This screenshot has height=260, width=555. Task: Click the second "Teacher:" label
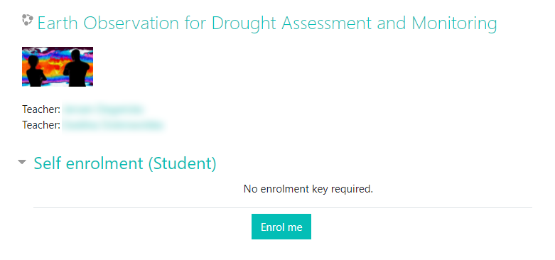[x=41, y=125]
